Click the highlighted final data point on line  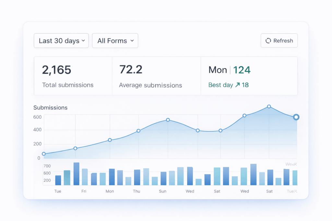[x=296, y=117]
